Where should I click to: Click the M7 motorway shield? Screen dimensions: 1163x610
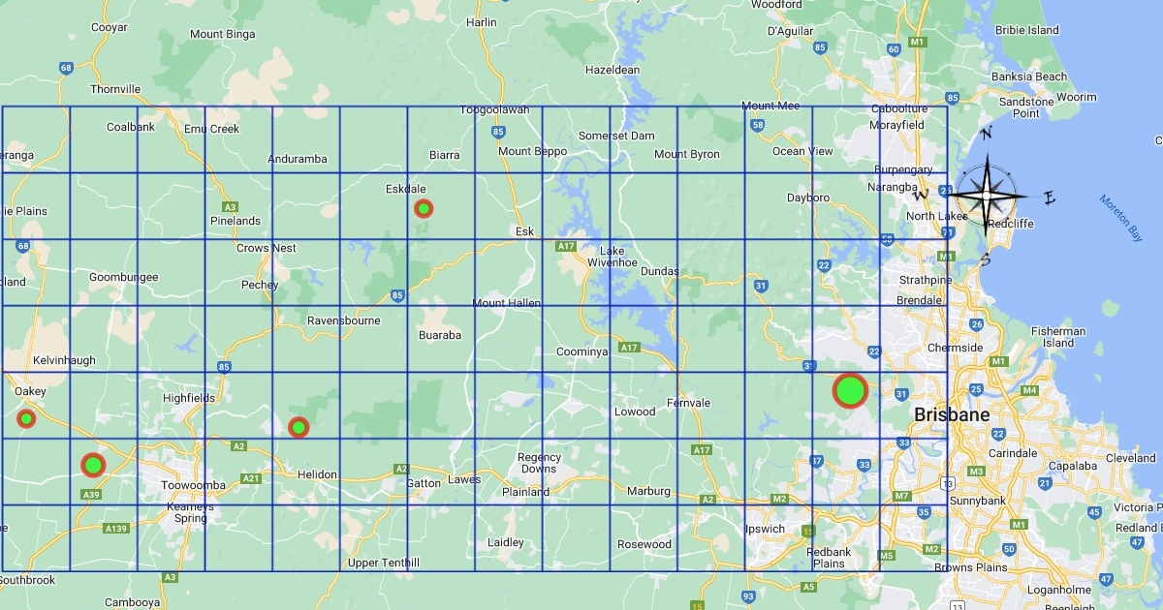[x=902, y=496]
